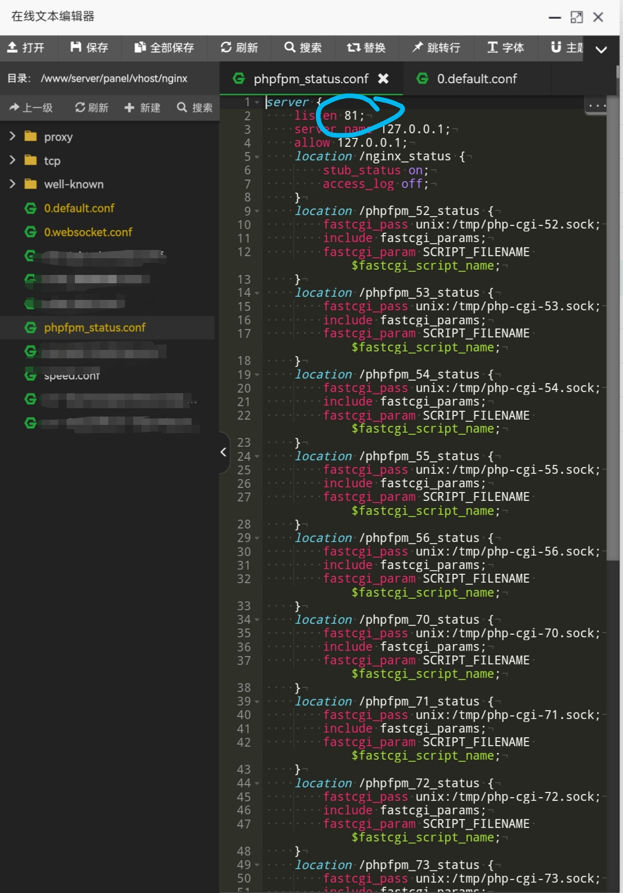
Task: Expand toolbar overflow chevron menu
Action: tap(601, 49)
